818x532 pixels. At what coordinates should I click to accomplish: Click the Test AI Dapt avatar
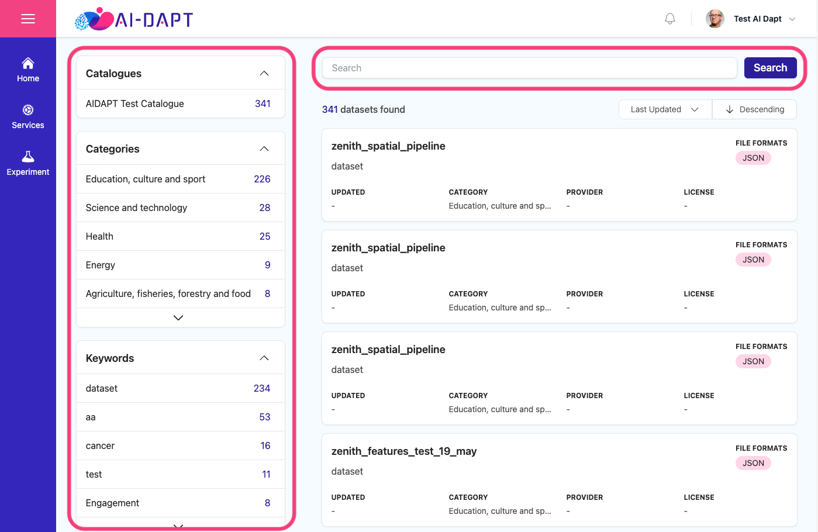point(715,19)
